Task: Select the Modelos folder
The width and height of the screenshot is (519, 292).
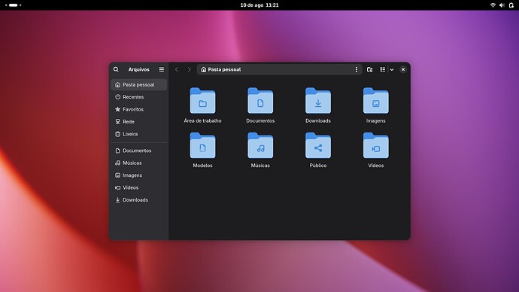Action: coord(202,150)
